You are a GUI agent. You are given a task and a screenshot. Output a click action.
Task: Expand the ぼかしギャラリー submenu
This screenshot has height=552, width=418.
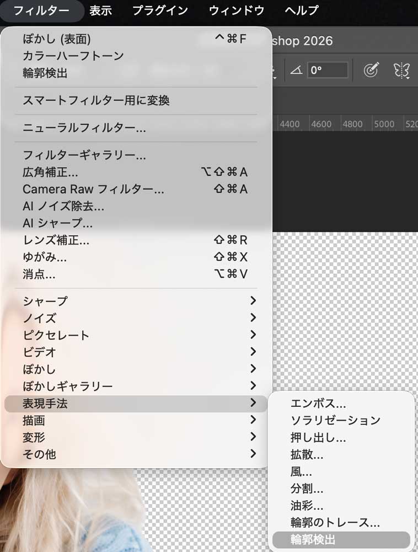(x=136, y=386)
